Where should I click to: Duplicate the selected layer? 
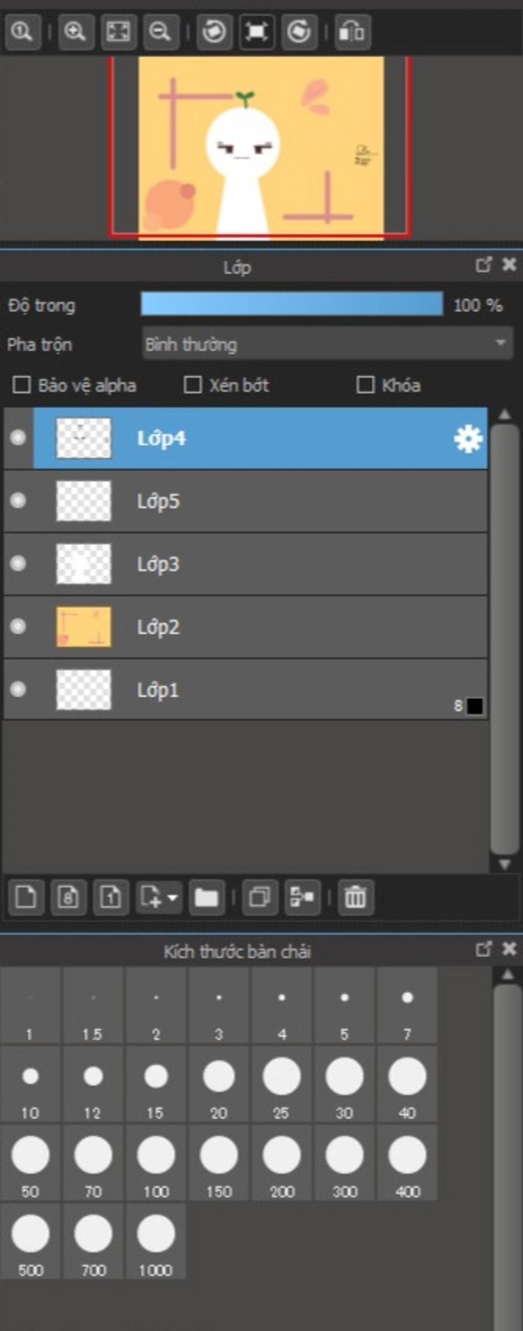click(x=259, y=898)
